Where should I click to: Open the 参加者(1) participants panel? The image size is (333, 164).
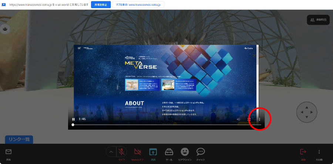[x=318, y=20]
